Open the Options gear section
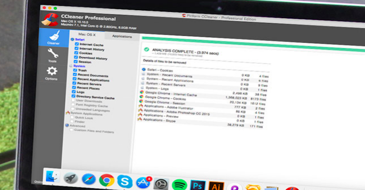 pyautogui.click(x=52, y=73)
